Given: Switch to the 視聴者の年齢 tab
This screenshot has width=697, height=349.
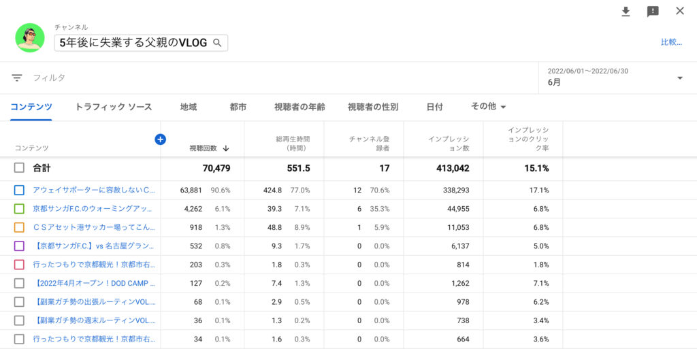Looking at the screenshot, I should (x=299, y=107).
